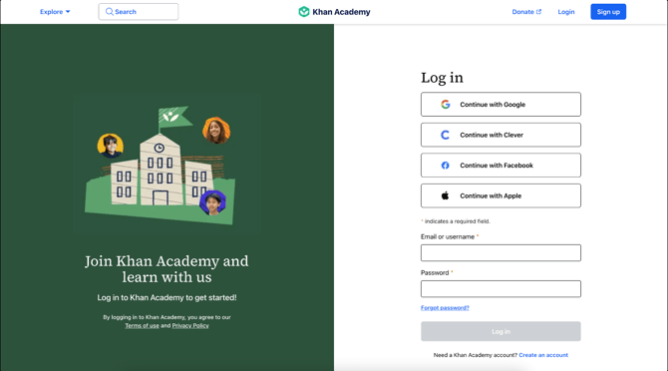Click the student avatar on blue circle

click(x=213, y=202)
